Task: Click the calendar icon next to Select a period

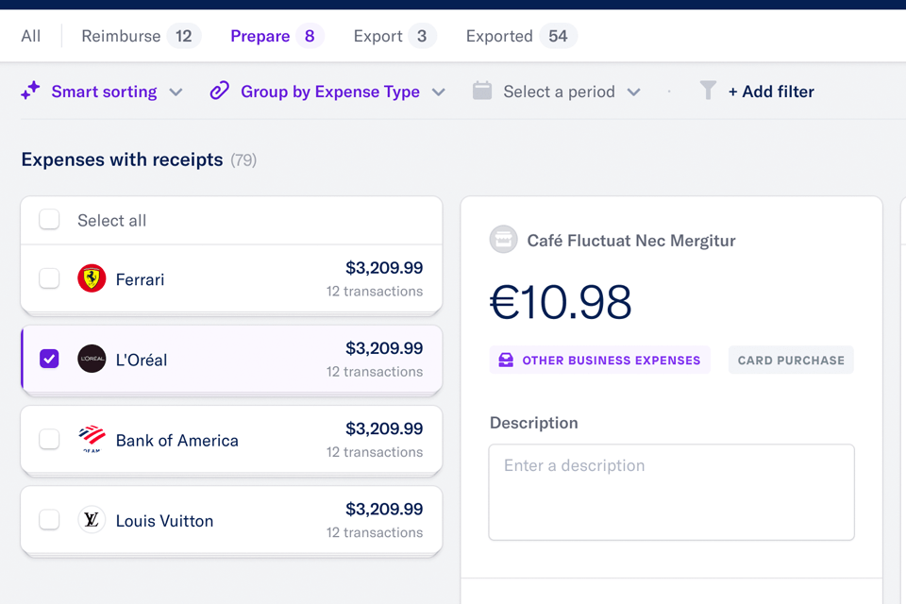Action: point(482,91)
